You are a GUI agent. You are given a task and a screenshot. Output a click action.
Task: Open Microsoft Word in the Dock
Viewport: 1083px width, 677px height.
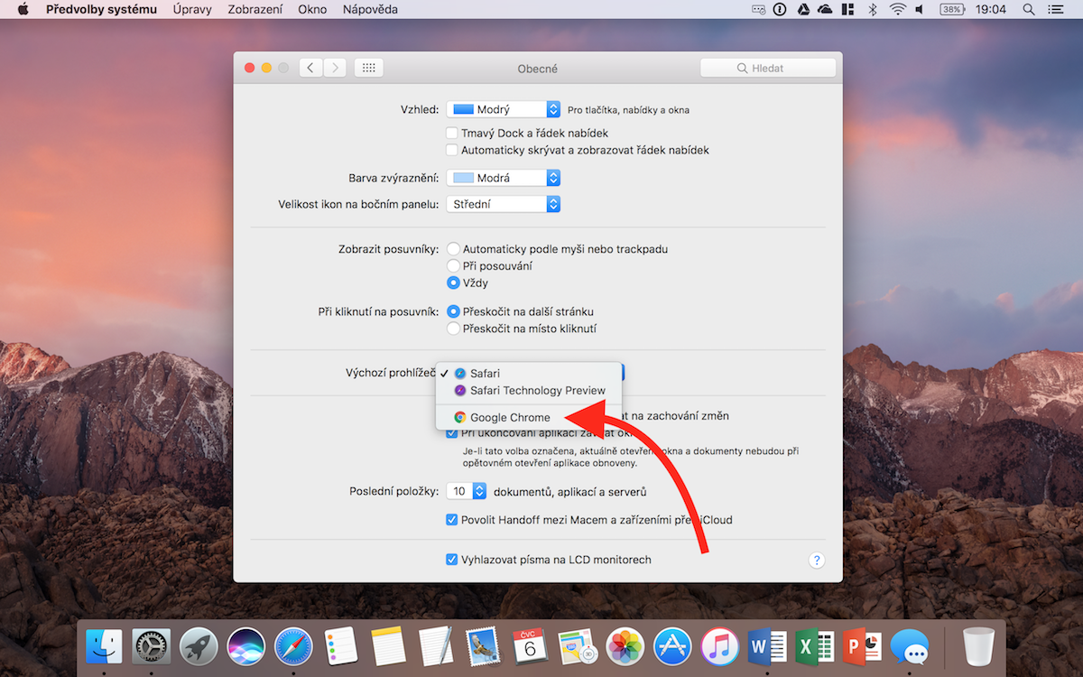[767, 646]
